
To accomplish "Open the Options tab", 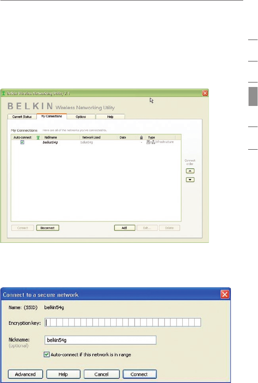I will (x=81, y=117).
